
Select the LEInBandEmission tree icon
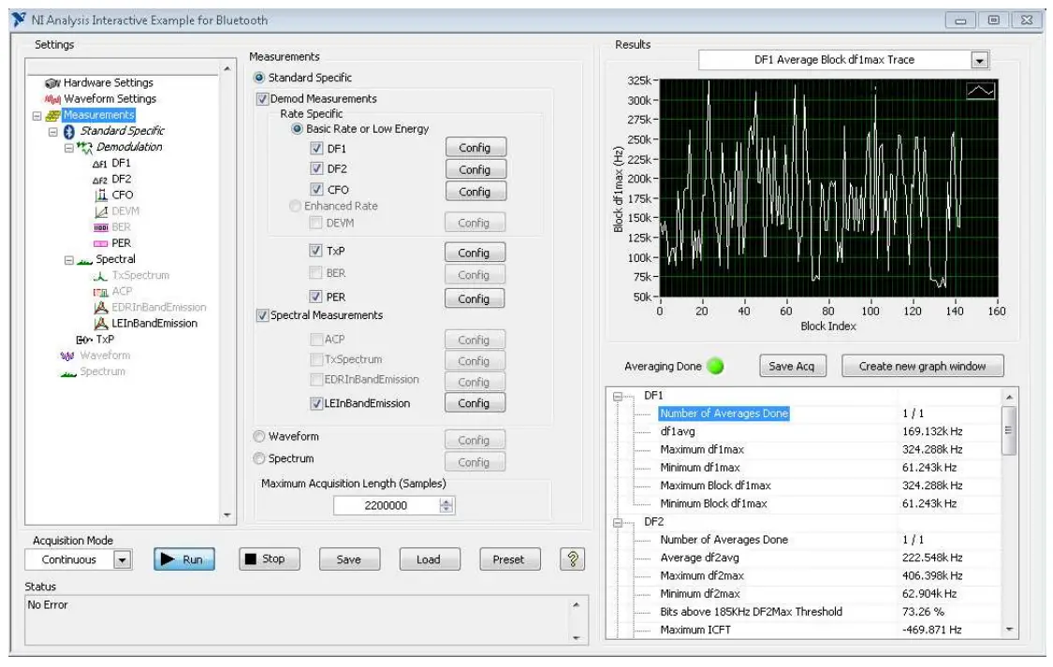(100, 324)
